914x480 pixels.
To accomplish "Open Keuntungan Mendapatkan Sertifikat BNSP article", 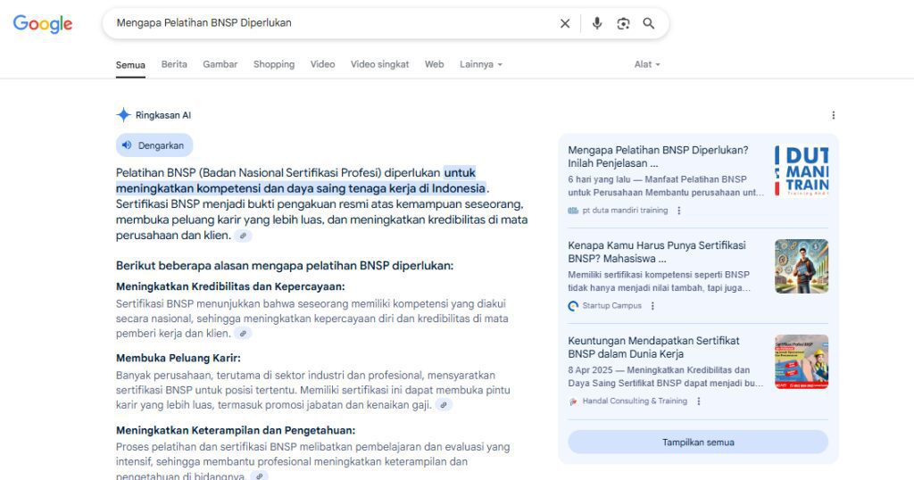I will pyautogui.click(x=653, y=347).
